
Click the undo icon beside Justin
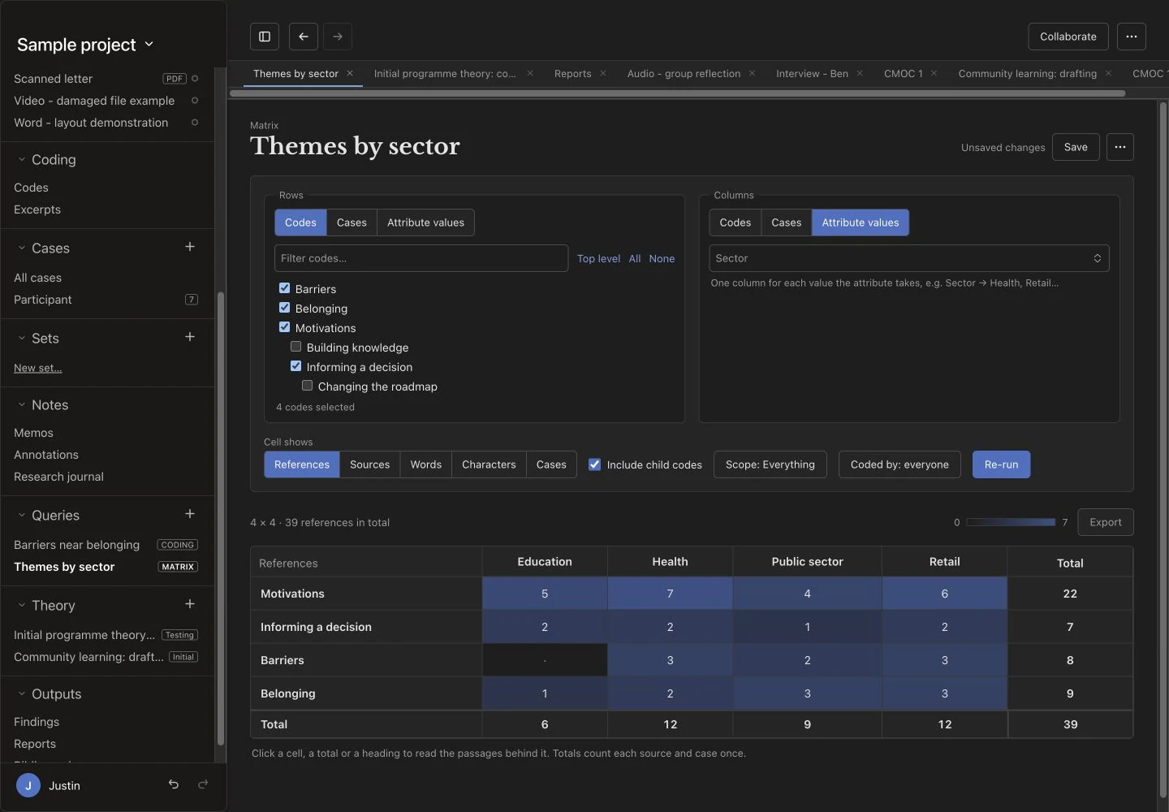tap(174, 784)
